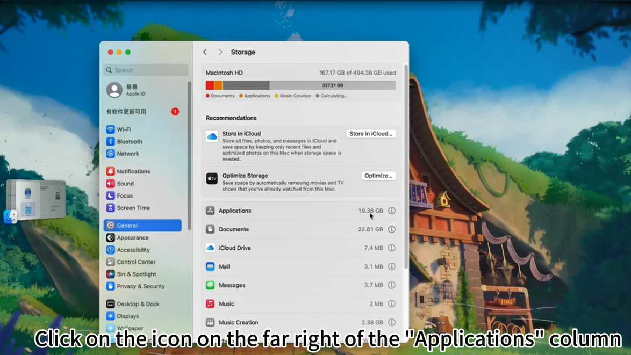631x355 pixels.
Task: Click the Macintosh HD label
Action: [x=224, y=73]
